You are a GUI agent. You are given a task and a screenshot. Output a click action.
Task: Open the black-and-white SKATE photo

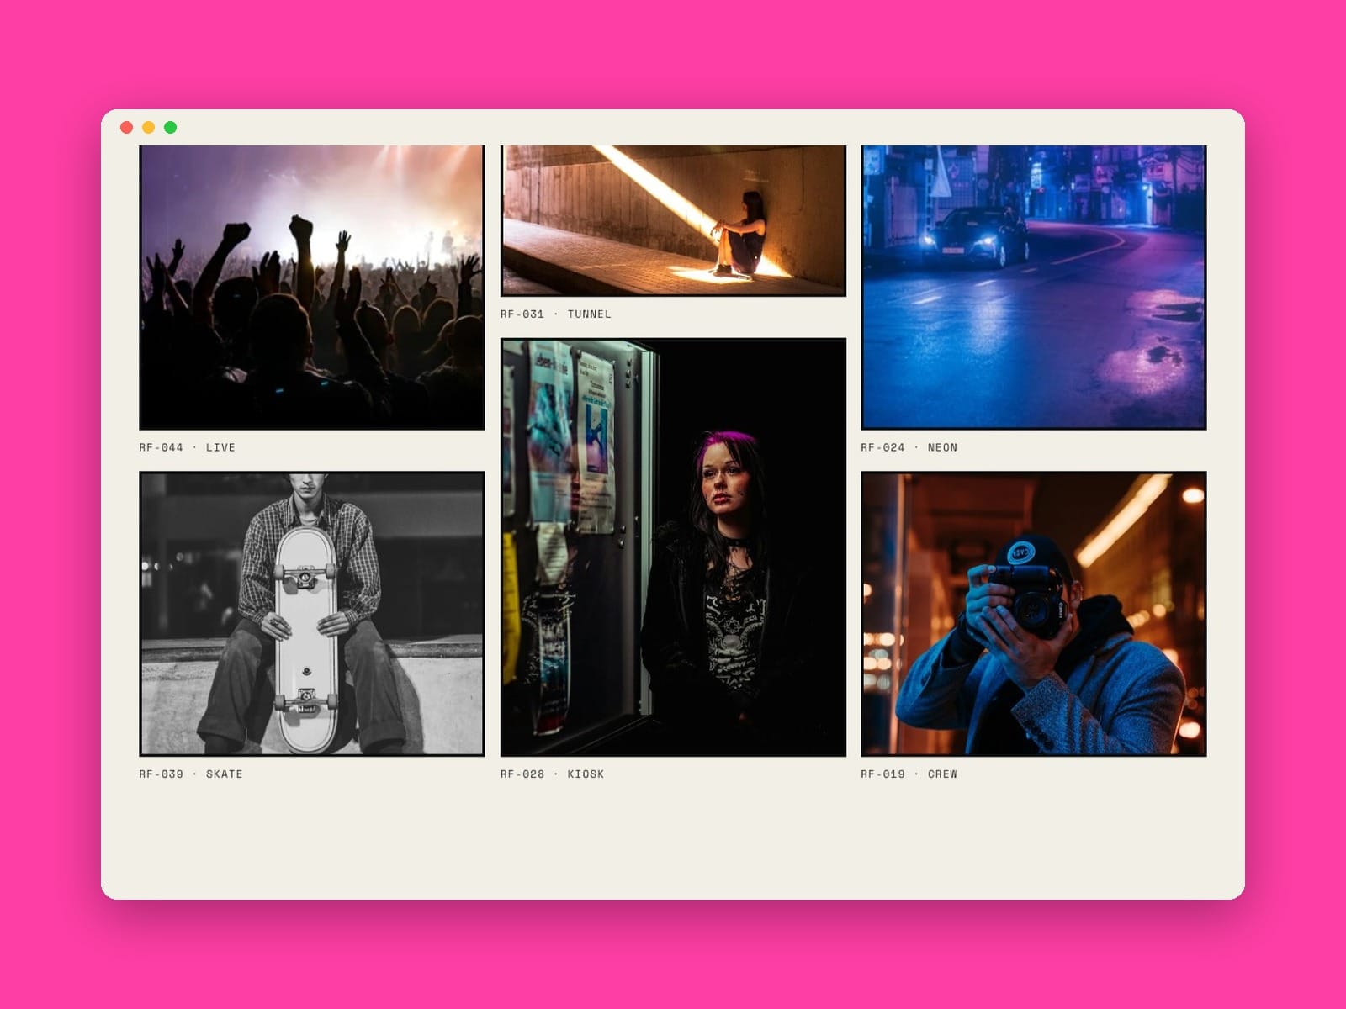tap(312, 614)
